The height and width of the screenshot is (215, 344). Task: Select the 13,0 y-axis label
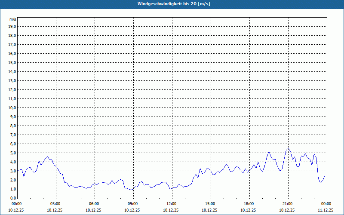12,80
